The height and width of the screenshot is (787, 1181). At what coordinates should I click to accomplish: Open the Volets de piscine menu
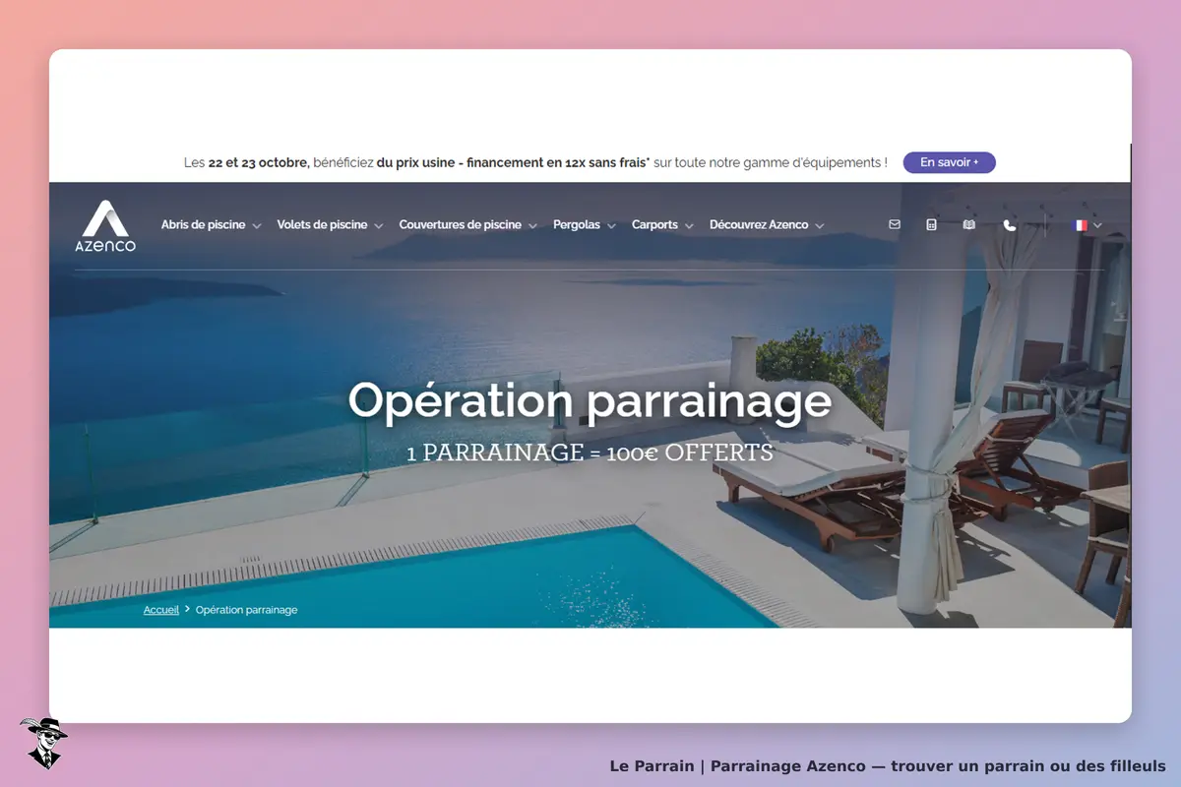coord(322,224)
